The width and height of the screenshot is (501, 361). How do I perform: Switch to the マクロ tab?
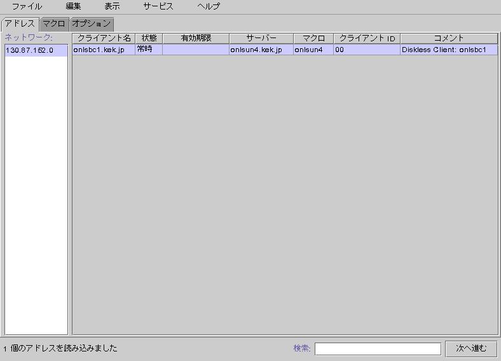(x=53, y=24)
